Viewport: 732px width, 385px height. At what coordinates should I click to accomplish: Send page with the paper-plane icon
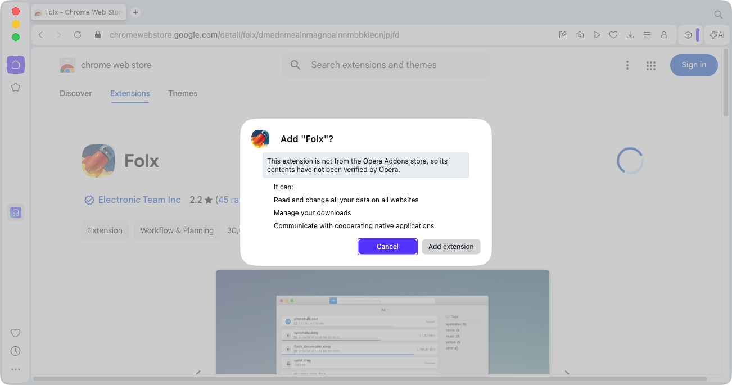(597, 35)
